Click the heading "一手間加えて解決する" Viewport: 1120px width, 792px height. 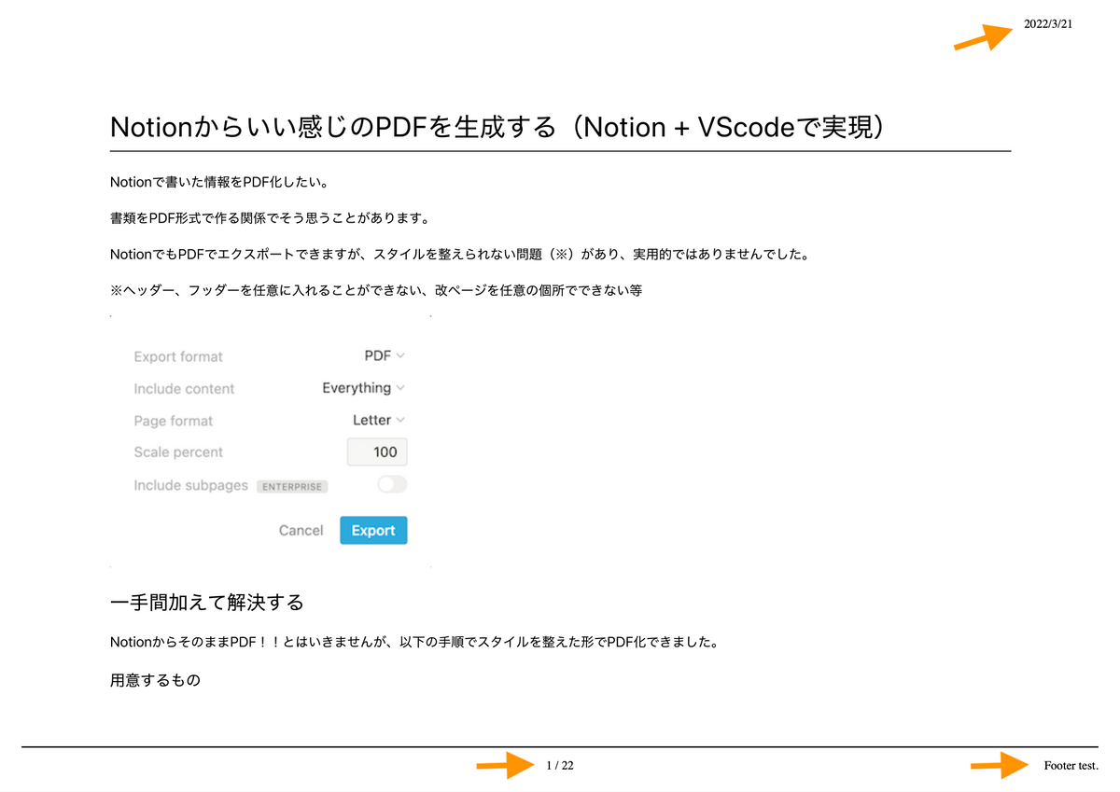207,603
